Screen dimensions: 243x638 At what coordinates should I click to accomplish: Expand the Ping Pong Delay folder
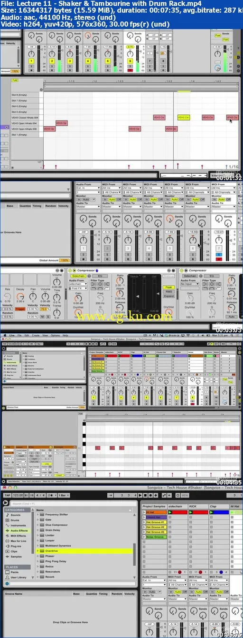coord(38,561)
